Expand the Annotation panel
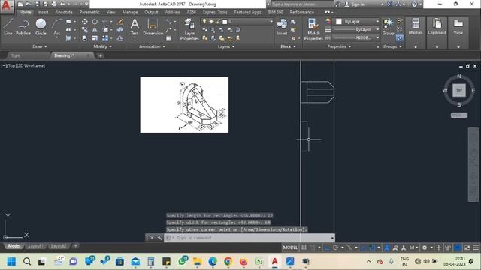The width and height of the screenshot is (481, 270). coord(152,46)
